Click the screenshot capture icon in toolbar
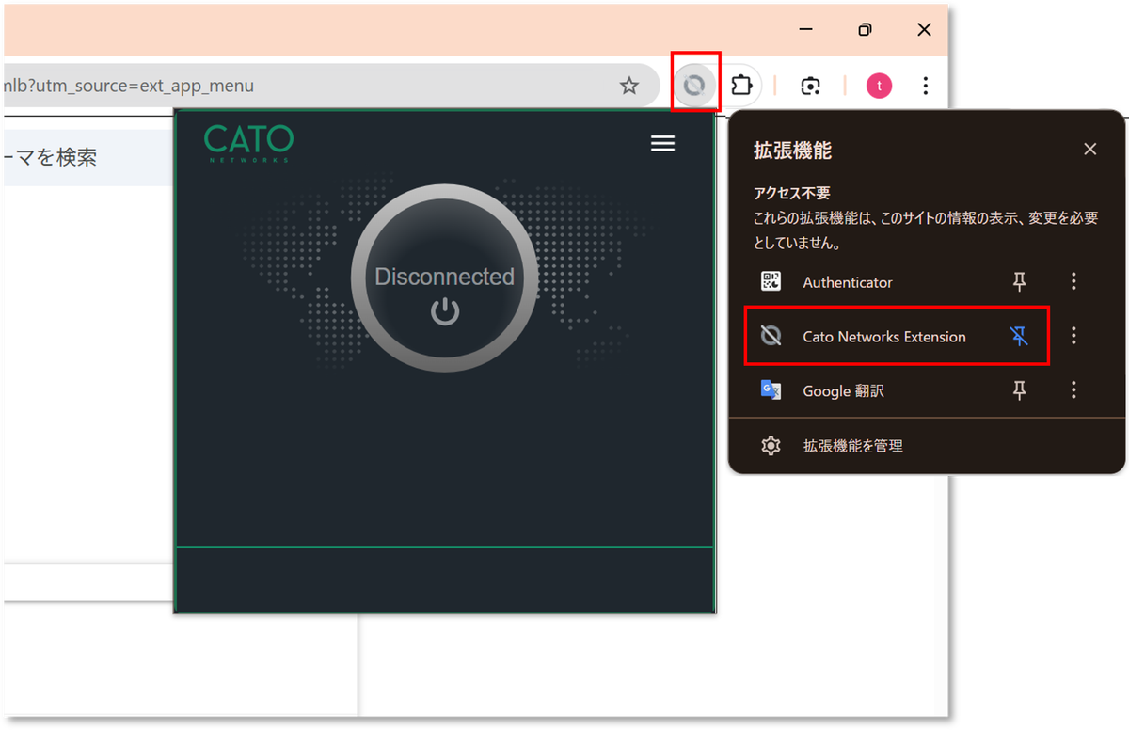1129x730 pixels. (x=810, y=87)
